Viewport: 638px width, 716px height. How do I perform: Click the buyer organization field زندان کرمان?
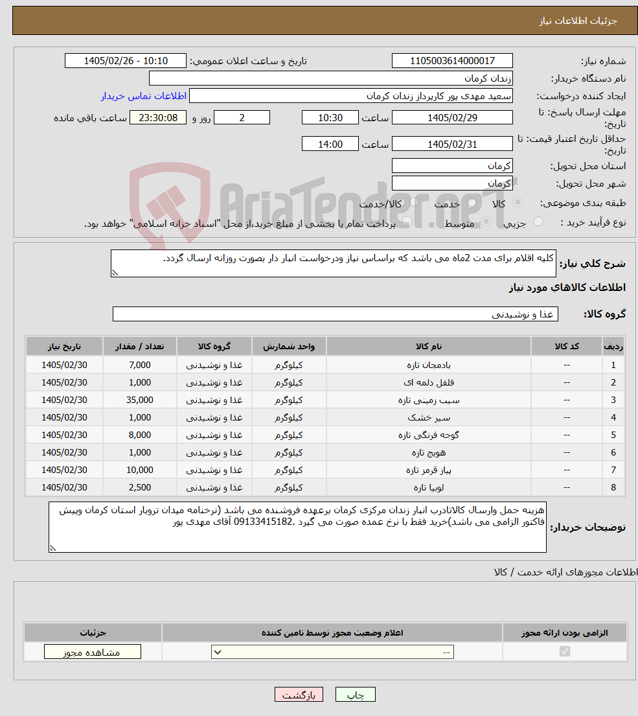(x=331, y=78)
